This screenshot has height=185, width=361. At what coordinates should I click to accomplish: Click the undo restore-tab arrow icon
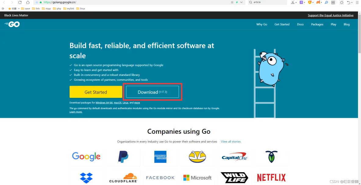click(x=348, y=2)
